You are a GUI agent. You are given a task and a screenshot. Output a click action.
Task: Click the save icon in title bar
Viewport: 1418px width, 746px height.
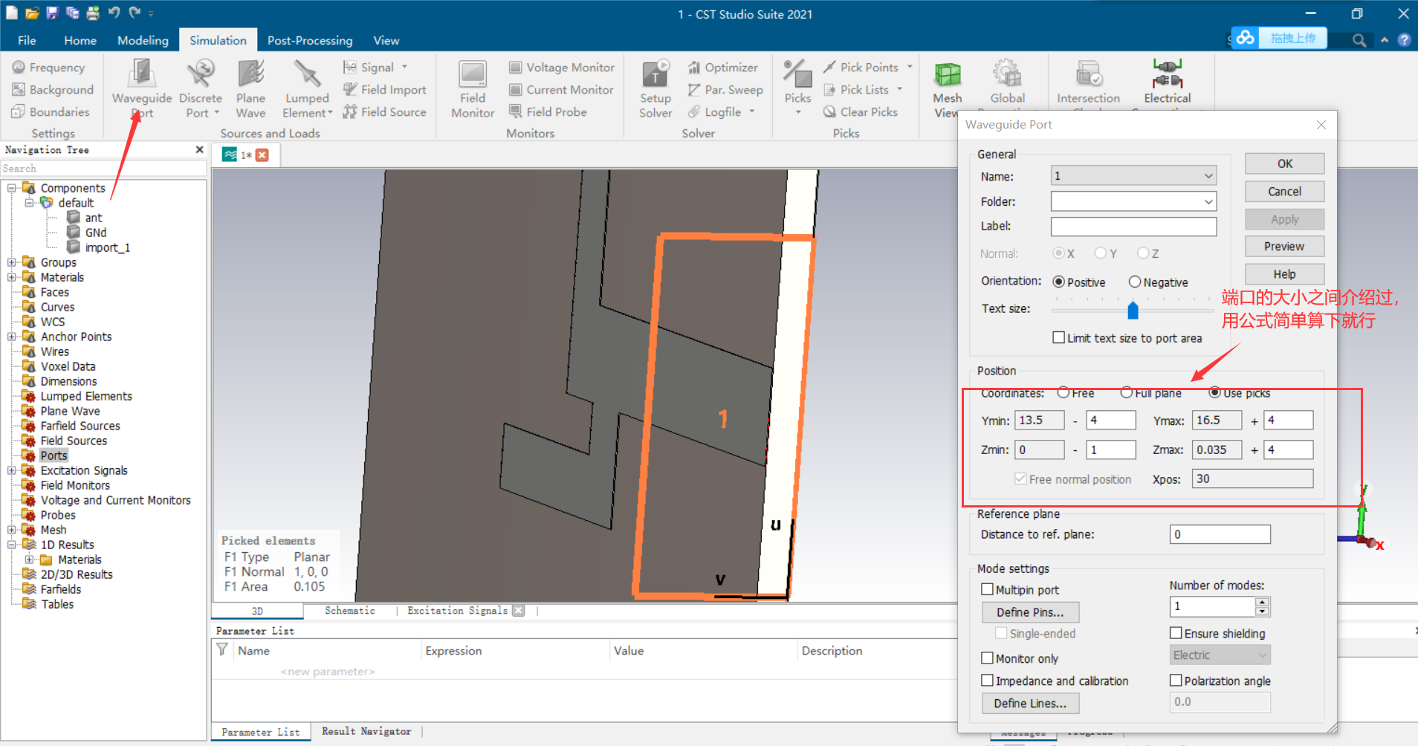coord(52,13)
